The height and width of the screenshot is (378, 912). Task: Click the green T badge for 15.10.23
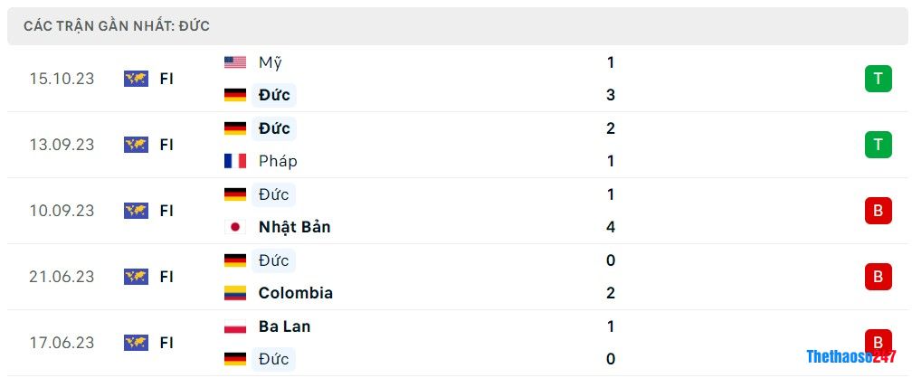click(878, 79)
